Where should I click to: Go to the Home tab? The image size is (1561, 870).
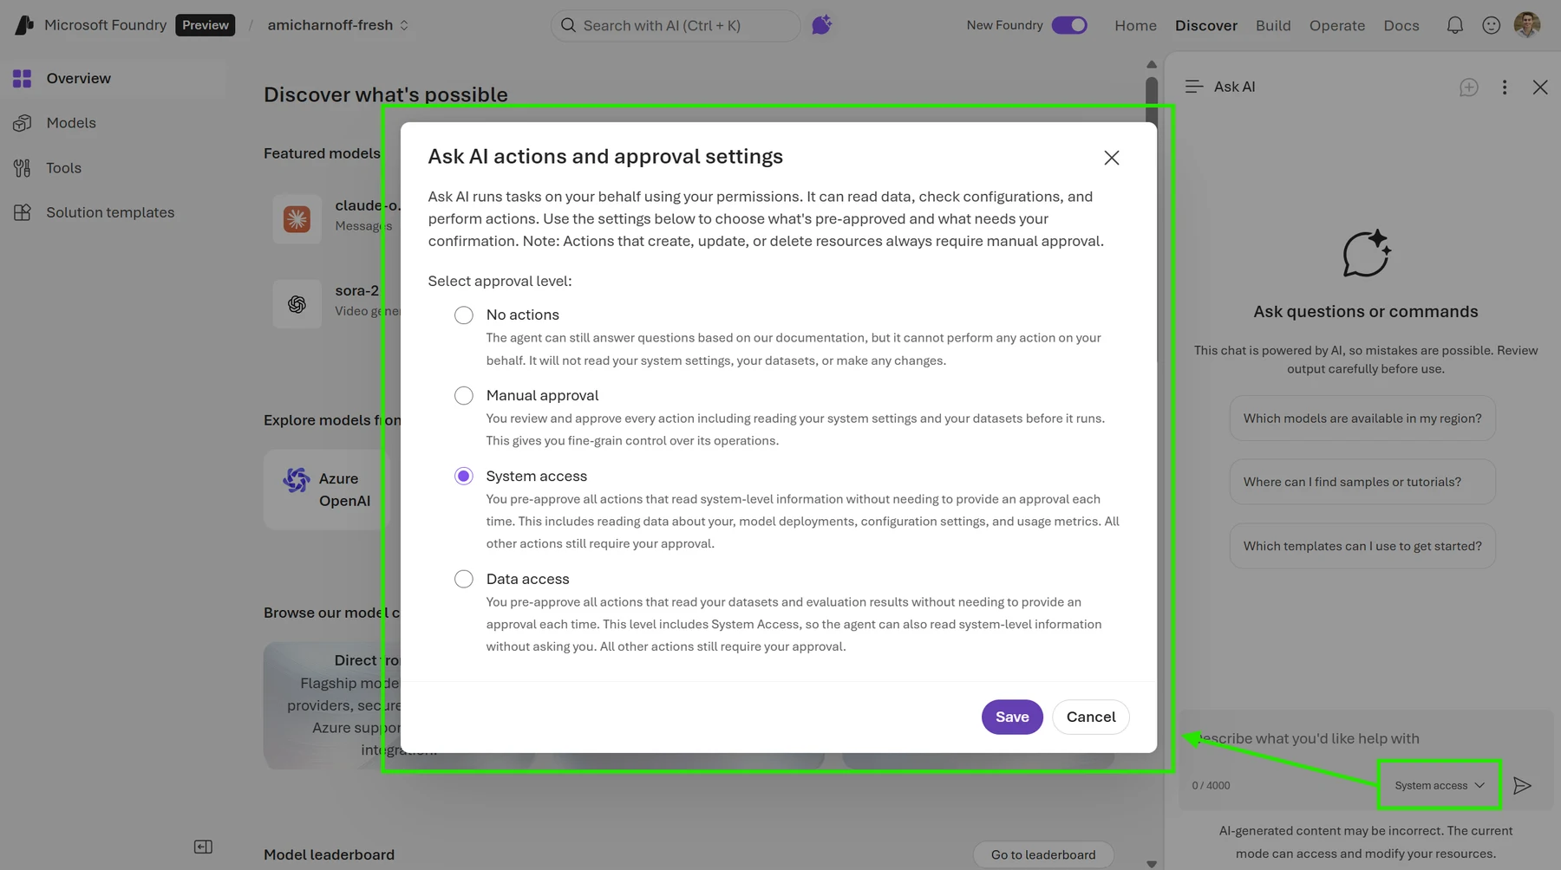[x=1135, y=25]
